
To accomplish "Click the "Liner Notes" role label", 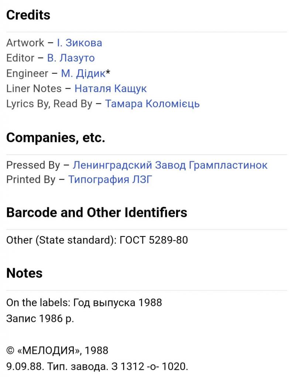I will 34,88.
